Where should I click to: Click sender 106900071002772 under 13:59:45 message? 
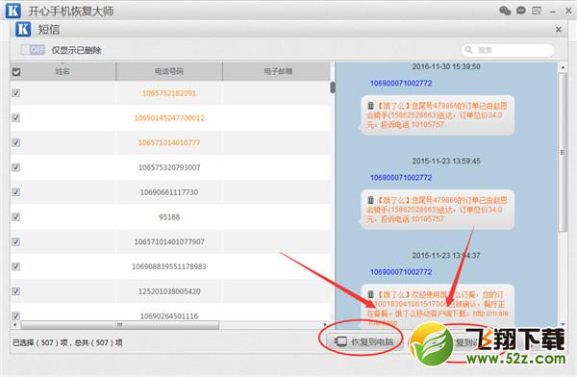click(x=401, y=178)
